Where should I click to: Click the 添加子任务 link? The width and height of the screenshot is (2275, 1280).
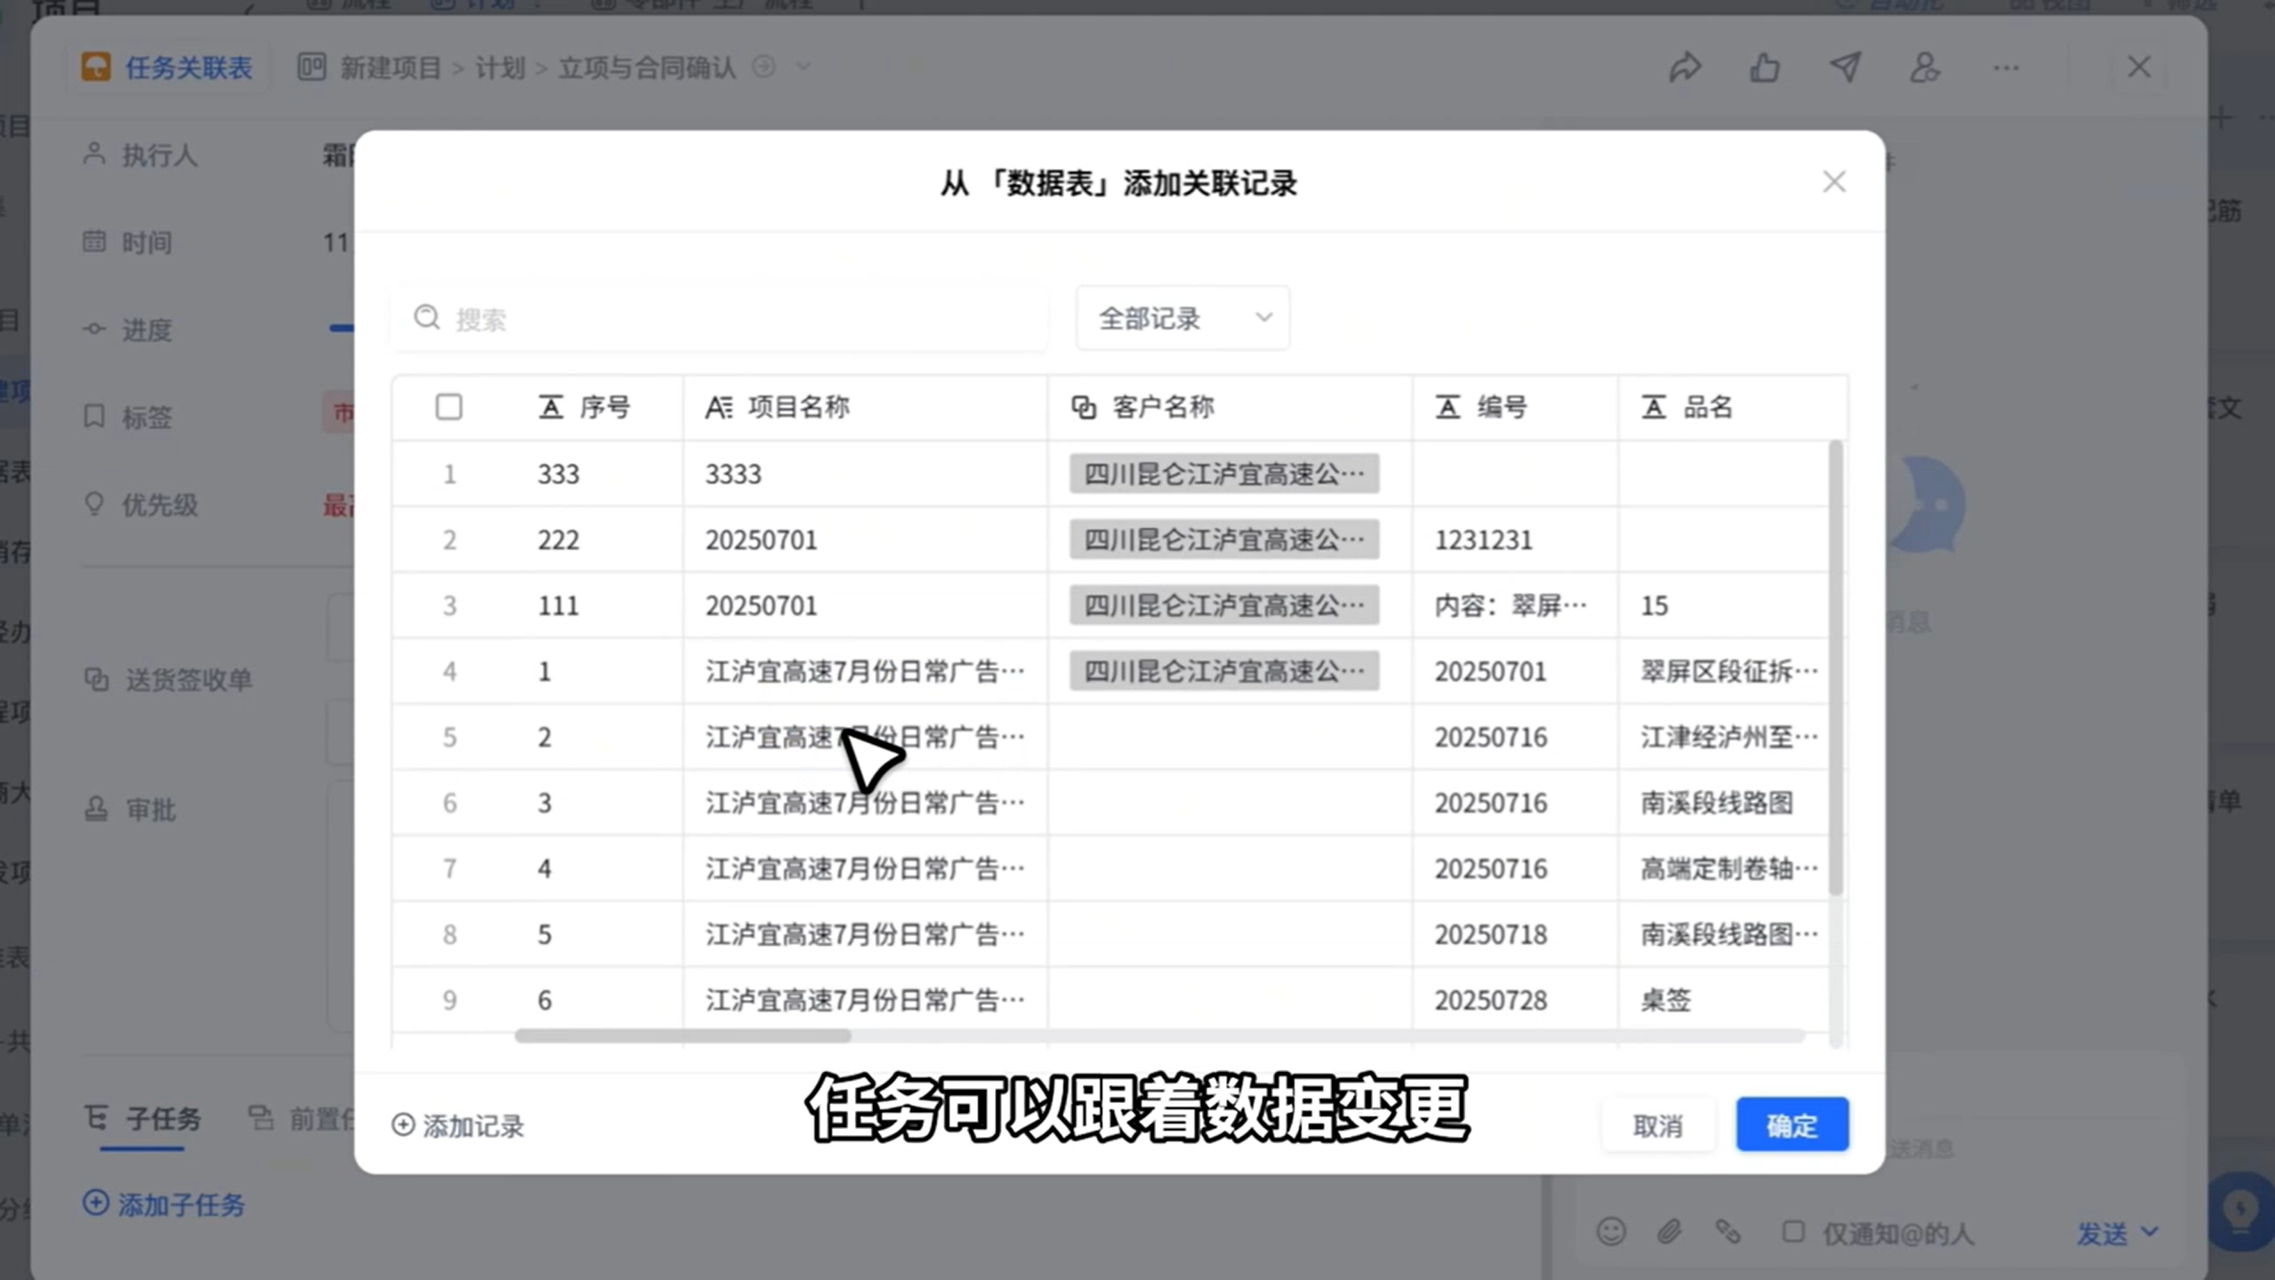pyautogui.click(x=164, y=1204)
